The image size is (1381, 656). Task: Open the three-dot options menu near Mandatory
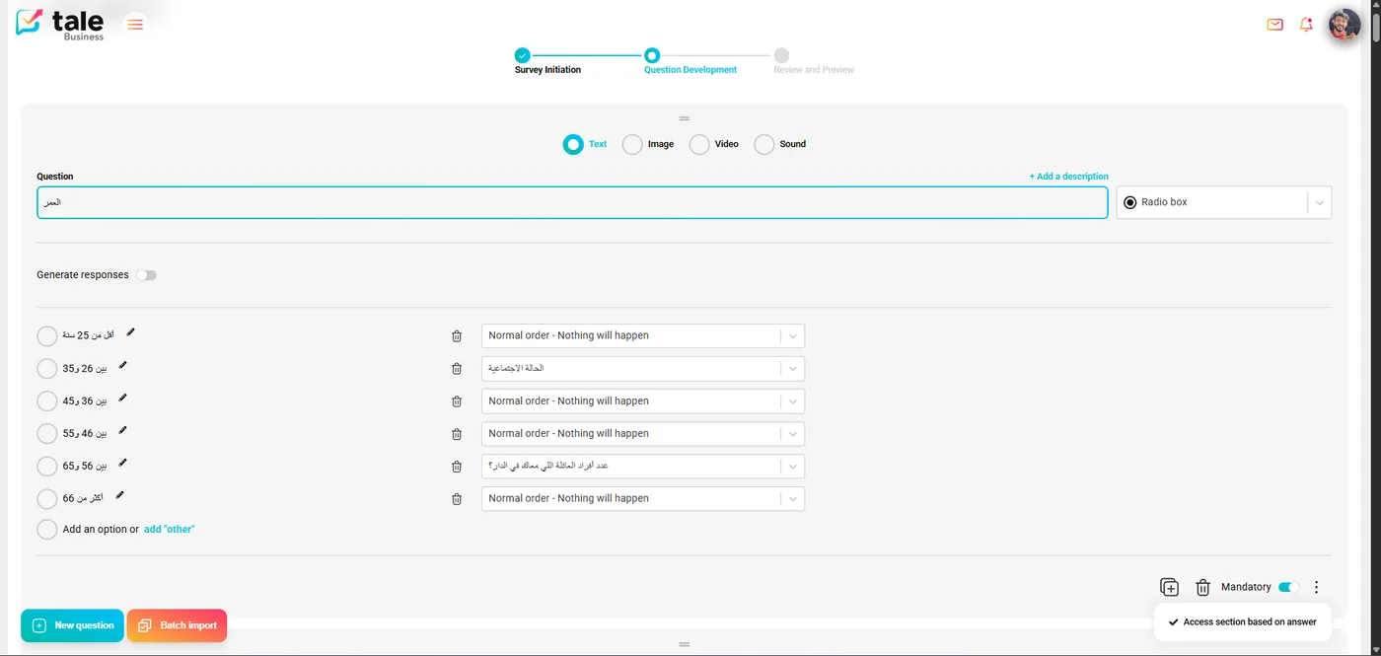pos(1316,587)
